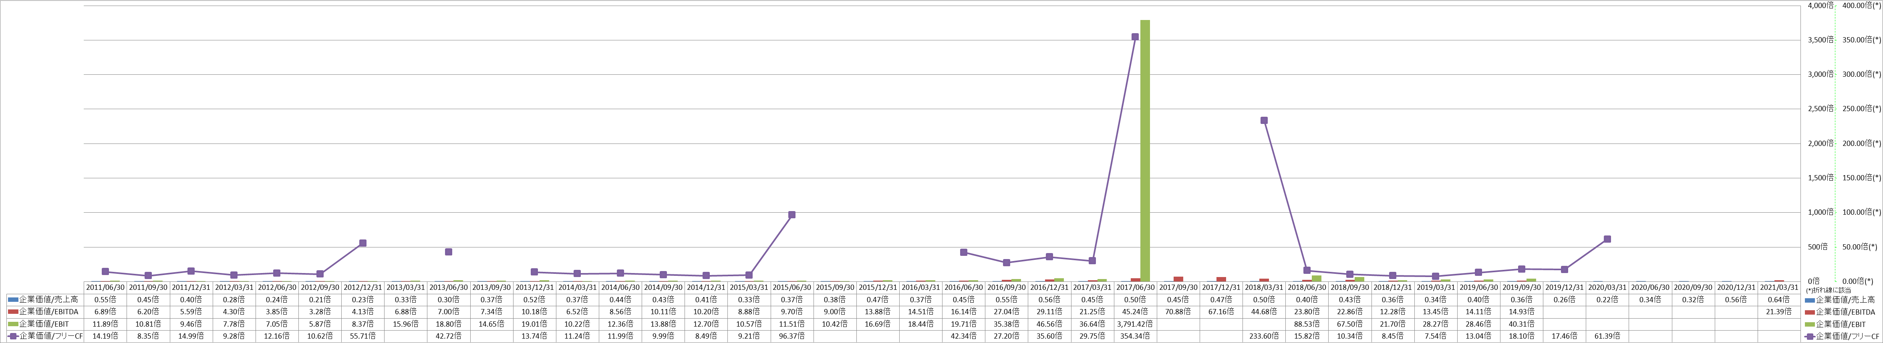Click the 2018/03/31 date column header
The image size is (1883, 343).
coord(1264,287)
